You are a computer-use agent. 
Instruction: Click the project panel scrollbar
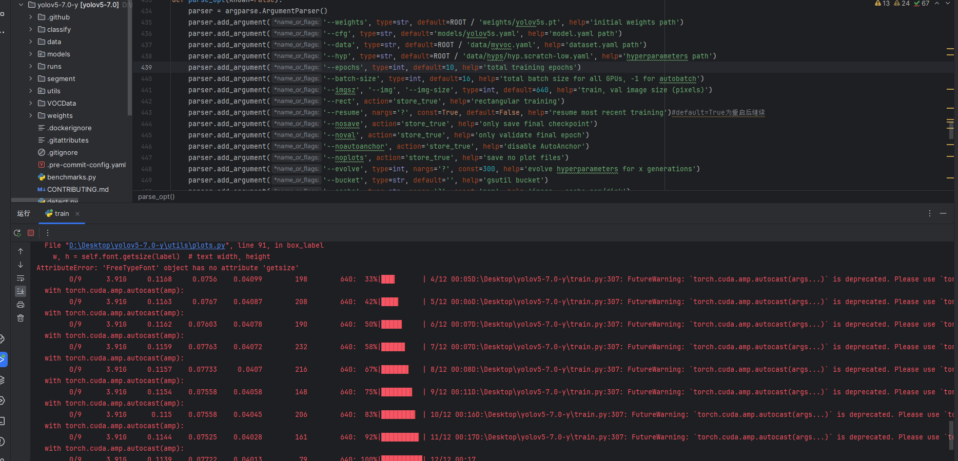click(130, 57)
